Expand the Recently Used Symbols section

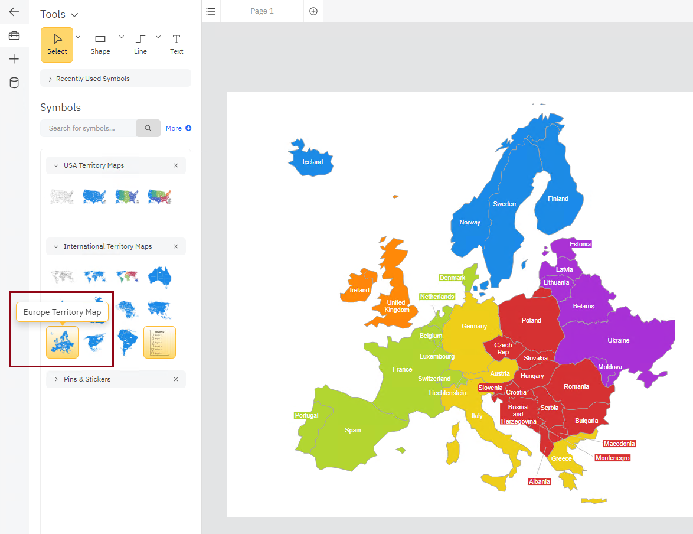pos(49,78)
